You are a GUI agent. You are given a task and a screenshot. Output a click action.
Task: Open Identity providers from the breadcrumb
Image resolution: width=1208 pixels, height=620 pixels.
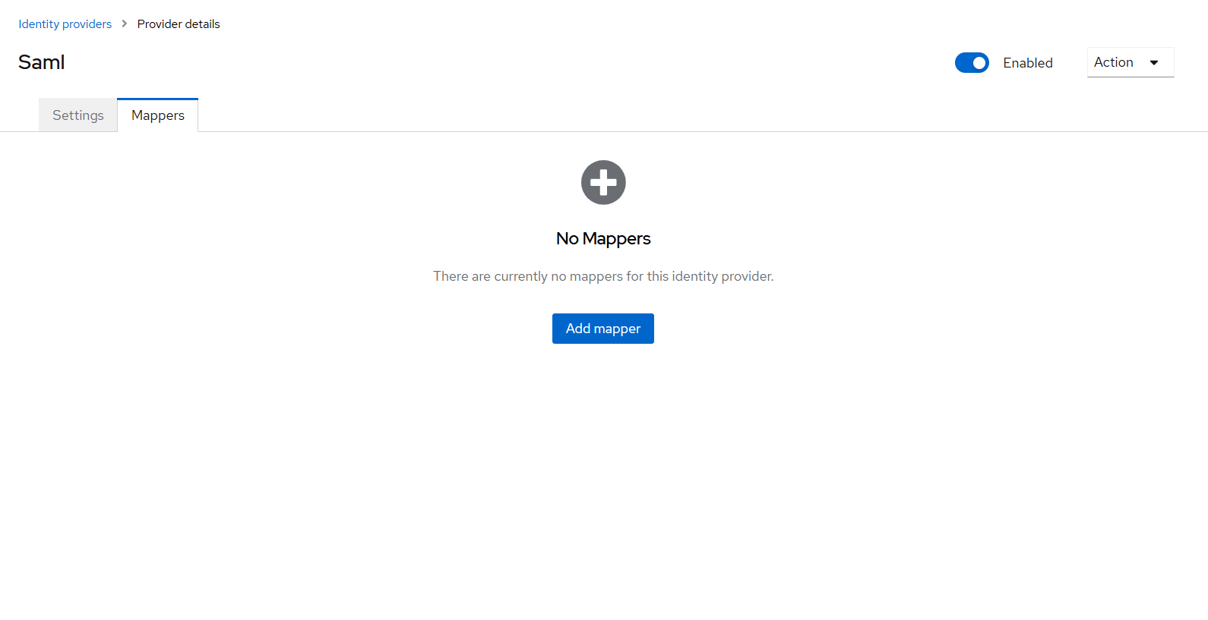(65, 24)
